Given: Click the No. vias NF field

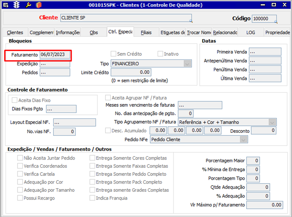Looking at the screenshot, I should 64,132.
